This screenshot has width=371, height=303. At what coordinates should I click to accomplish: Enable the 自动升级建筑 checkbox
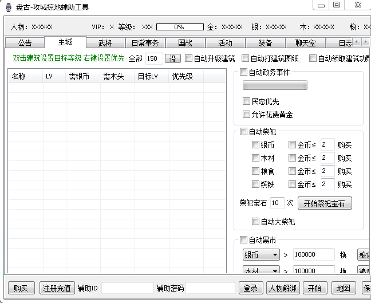[189, 58]
